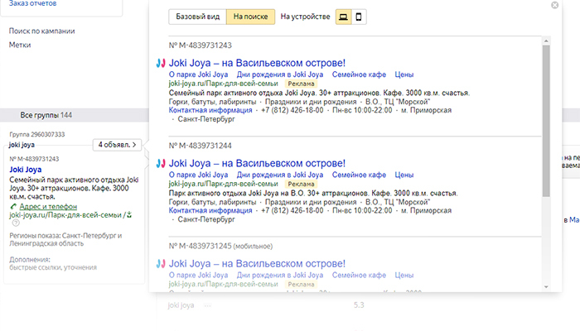Click 'О парке Joki Joya' sitelink in ad M-4839731244

[198, 175]
